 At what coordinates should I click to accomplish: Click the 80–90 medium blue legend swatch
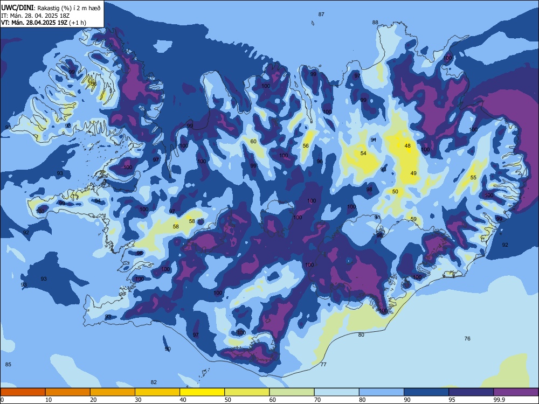tap(381, 392)
